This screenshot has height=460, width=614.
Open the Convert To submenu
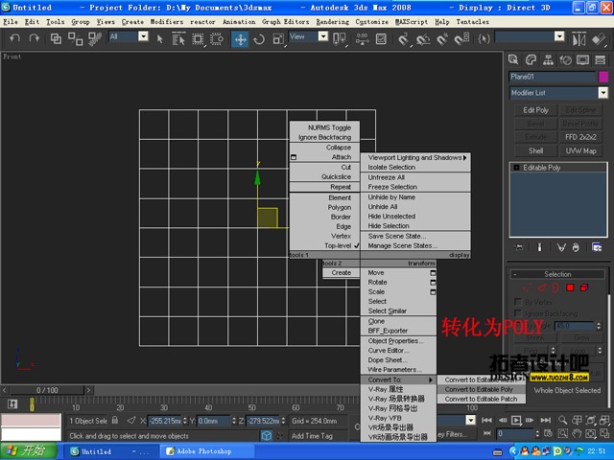(x=398, y=379)
